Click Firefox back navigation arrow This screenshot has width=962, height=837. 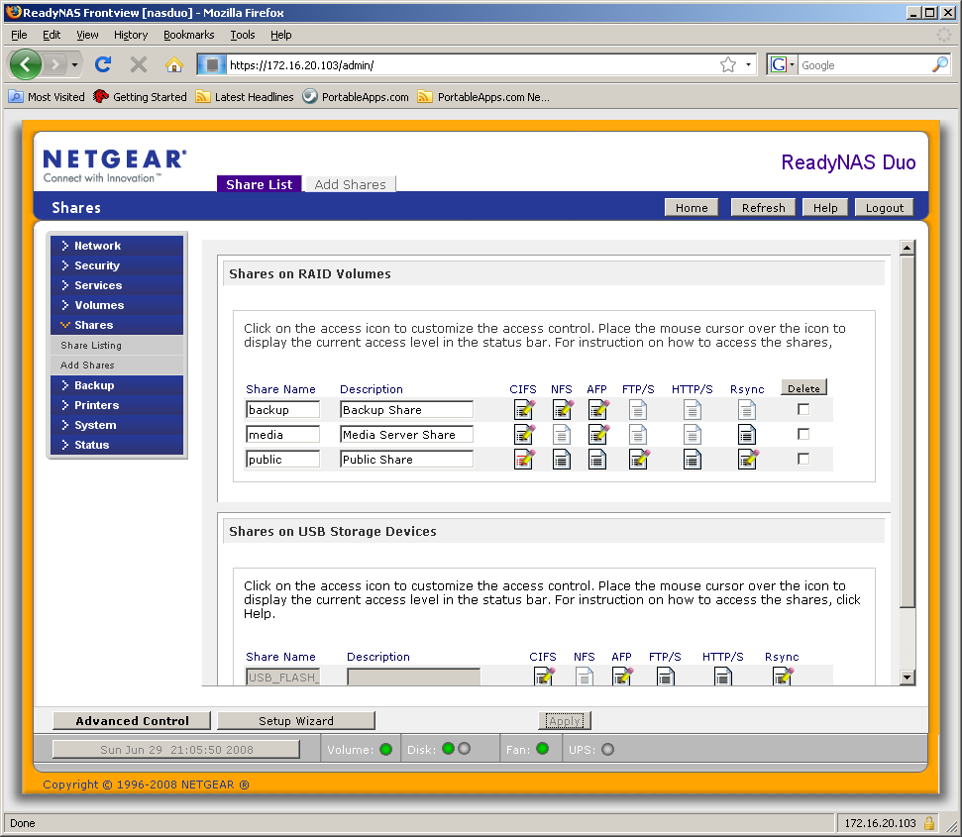(25, 63)
